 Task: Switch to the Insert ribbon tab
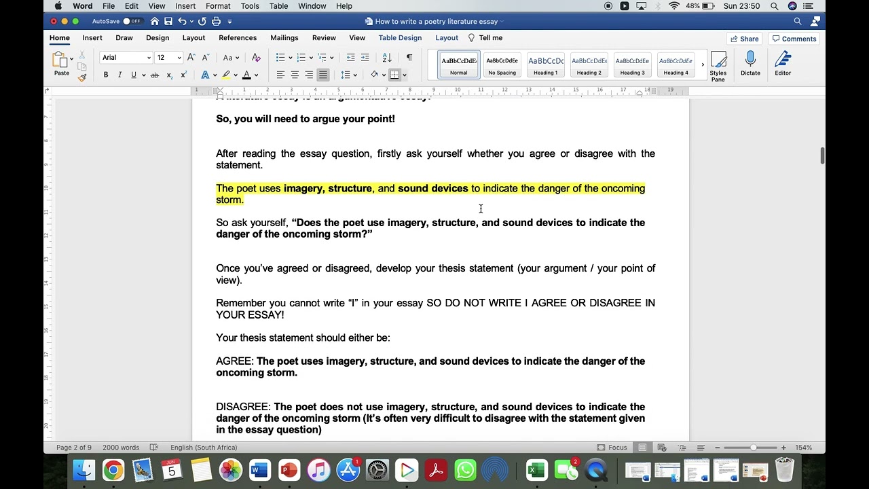pos(92,38)
